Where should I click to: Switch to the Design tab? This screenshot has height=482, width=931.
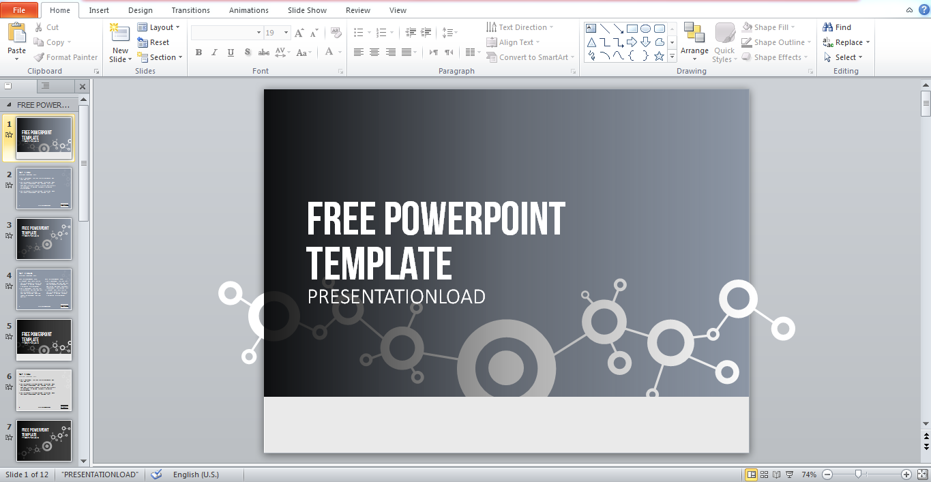(140, 10)
